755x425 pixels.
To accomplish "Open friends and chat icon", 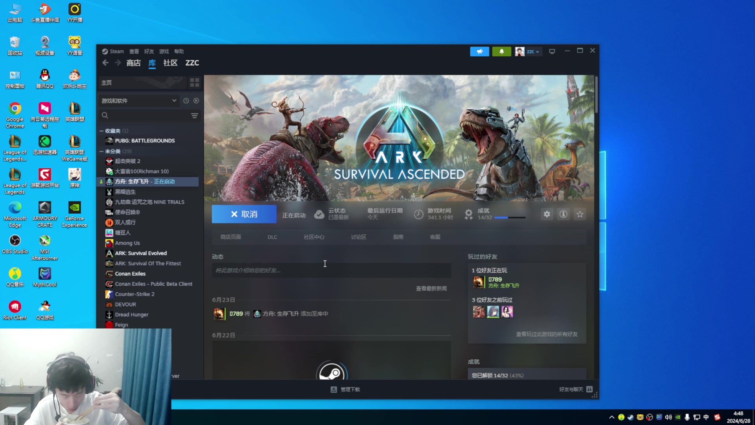I will point(589,390).
